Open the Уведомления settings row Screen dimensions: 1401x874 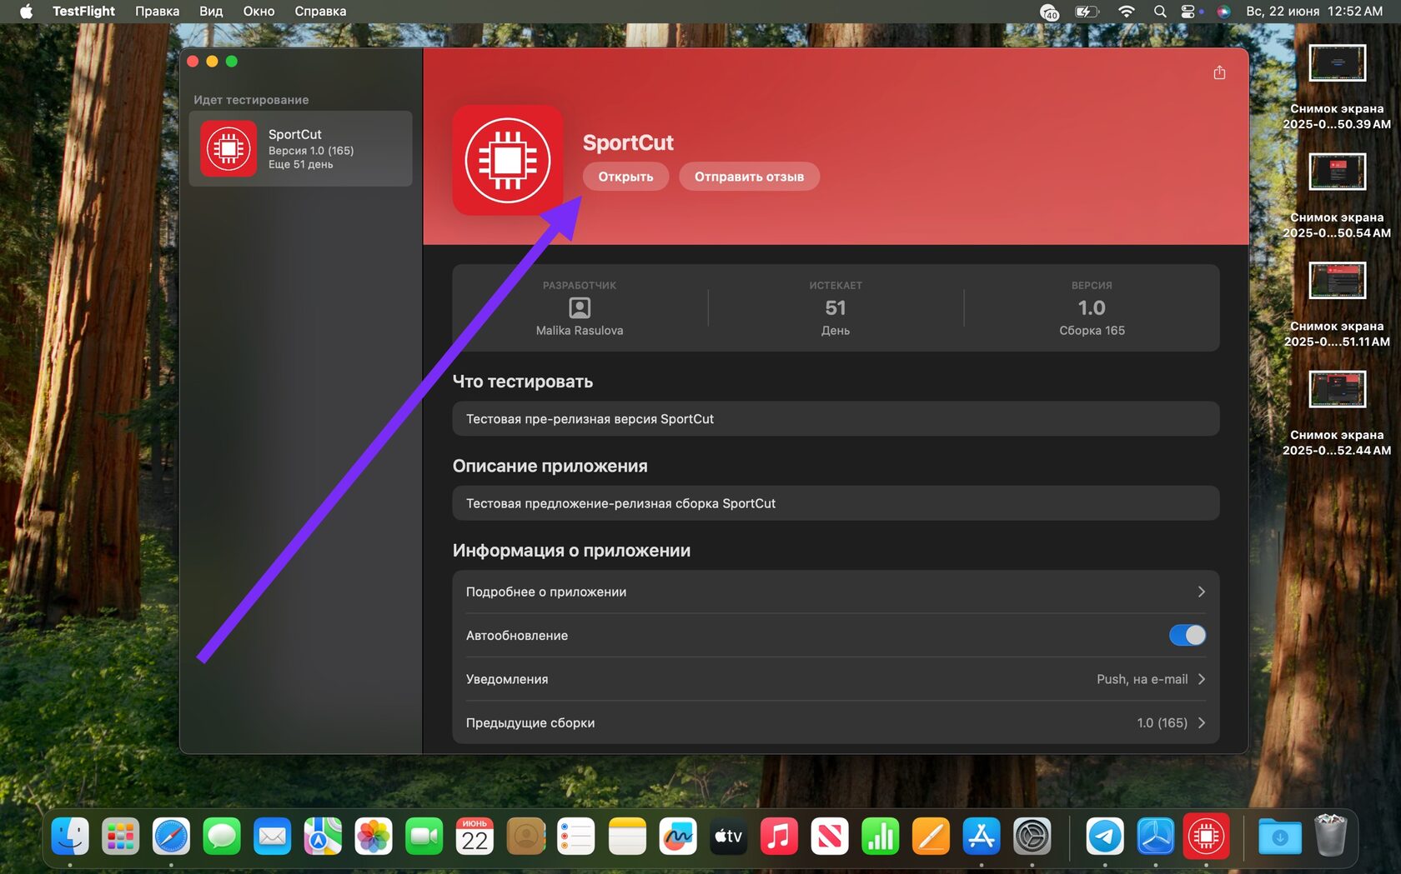[x=836, y=679]
